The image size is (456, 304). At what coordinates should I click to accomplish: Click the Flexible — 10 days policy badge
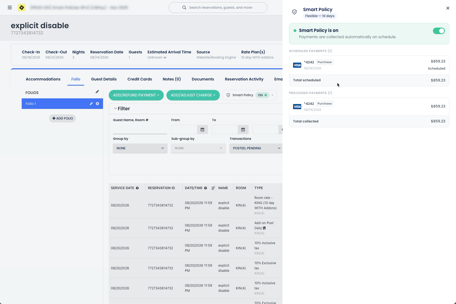pos(320,16)
